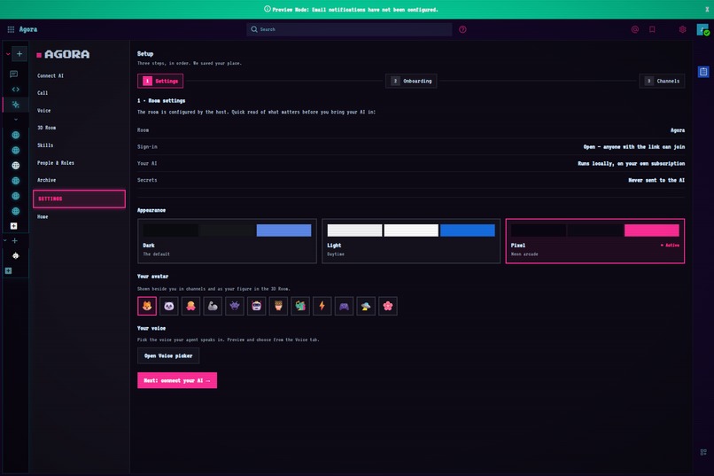The width and height of the screenshot is (714, 476).
Task: Click the 'Preview Mode' banner message
Action: point(351,9)
